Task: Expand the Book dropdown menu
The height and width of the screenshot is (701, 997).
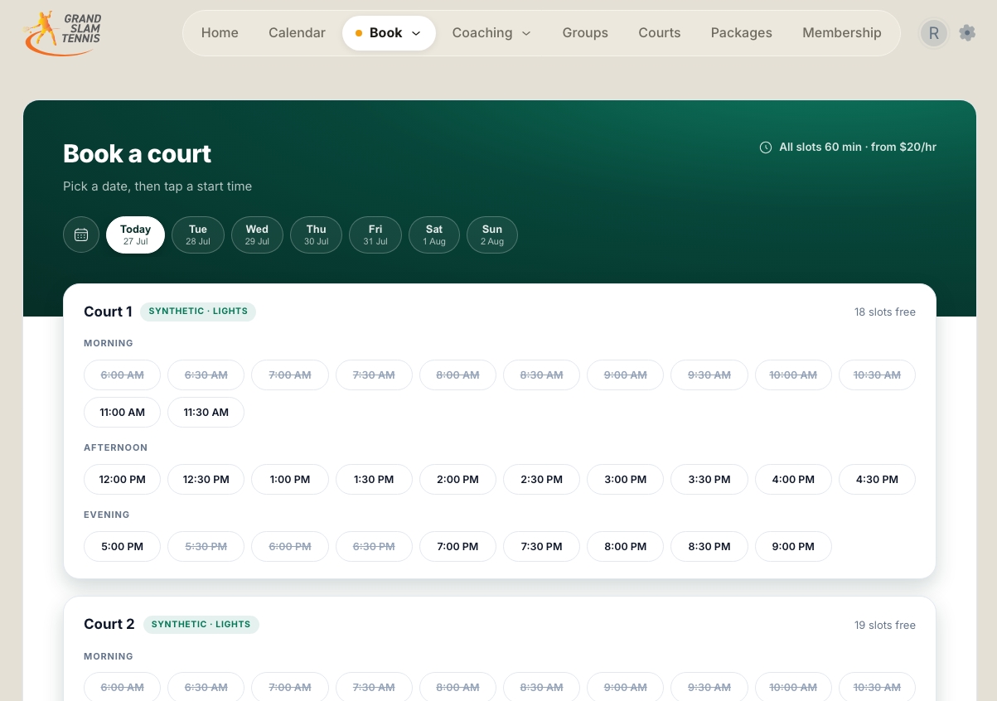Action: click(x=389, y=33)
